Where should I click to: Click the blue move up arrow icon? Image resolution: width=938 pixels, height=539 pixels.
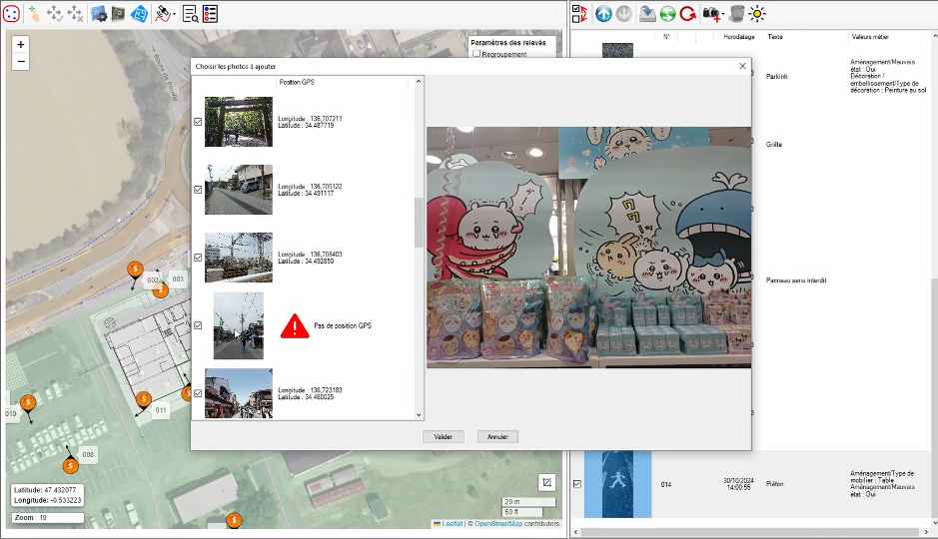coord(603,13)
